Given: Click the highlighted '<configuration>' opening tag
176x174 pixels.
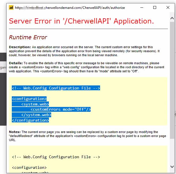Looking at the screenshot, I should pos(29,99).
